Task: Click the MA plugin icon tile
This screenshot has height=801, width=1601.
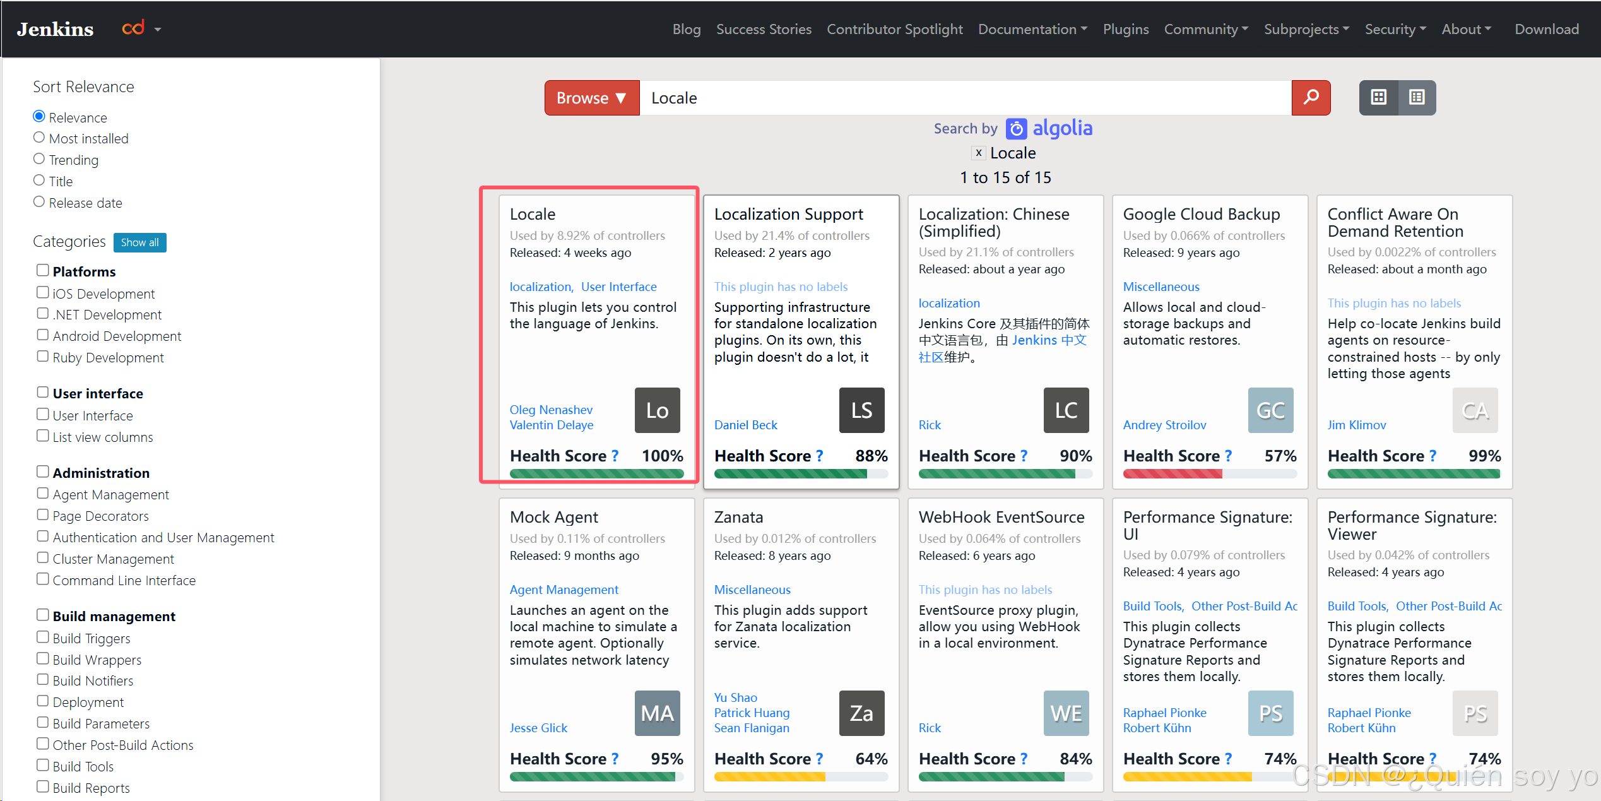Action: pos(657,713)
